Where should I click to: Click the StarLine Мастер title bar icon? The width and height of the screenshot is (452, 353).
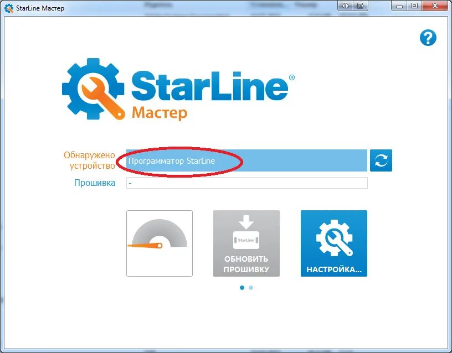[9, 8]
